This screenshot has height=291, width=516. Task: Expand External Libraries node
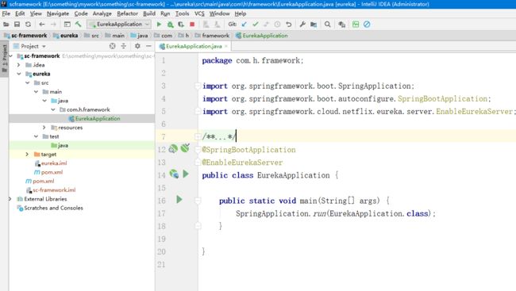tap(10, 199)
